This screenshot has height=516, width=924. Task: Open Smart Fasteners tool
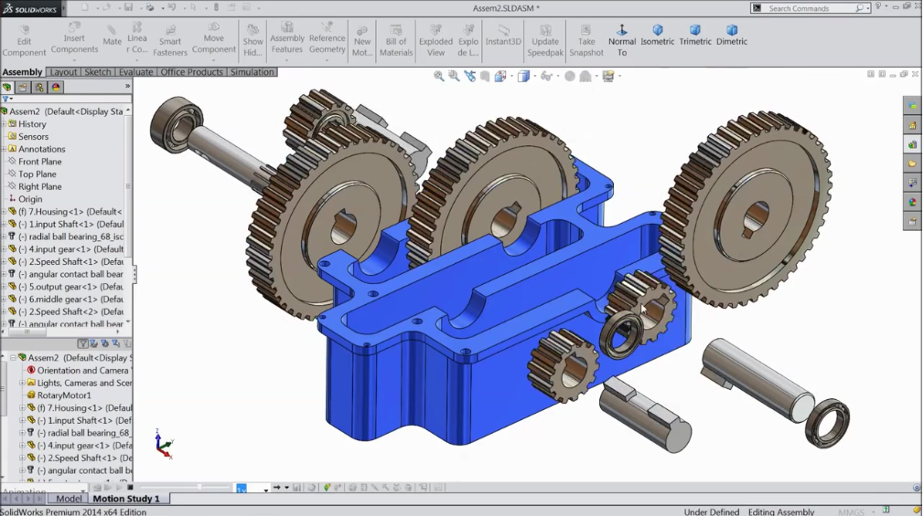click(170, 40)
